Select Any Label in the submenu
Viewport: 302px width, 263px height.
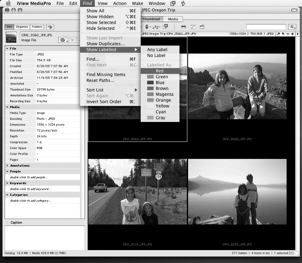pos(160,50)
